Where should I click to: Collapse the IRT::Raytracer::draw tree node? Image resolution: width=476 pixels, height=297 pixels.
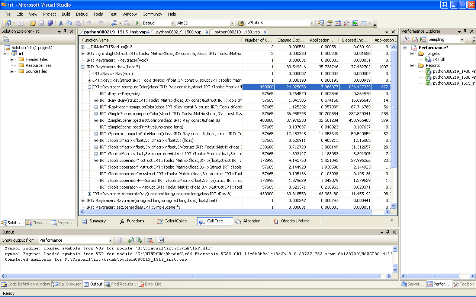(x=83, y=67)
